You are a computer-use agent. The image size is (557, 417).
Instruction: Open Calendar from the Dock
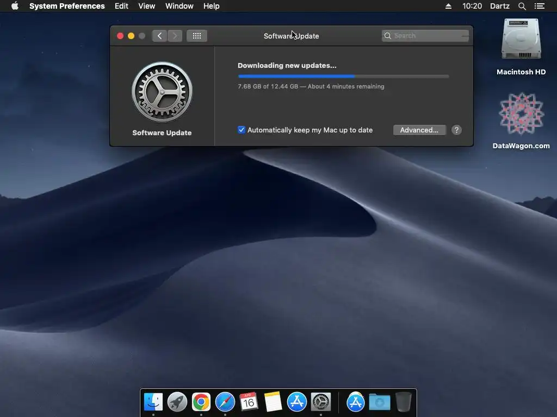(249, 402)
